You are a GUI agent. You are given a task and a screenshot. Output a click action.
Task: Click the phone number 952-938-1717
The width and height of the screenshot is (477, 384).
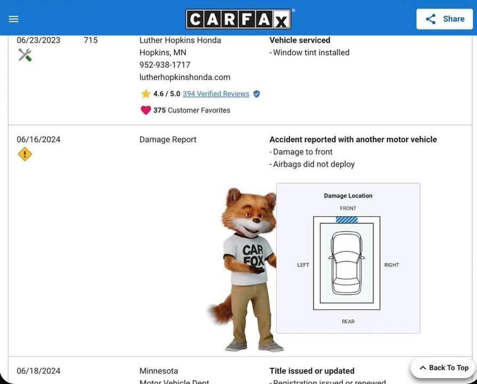[165, 65]
